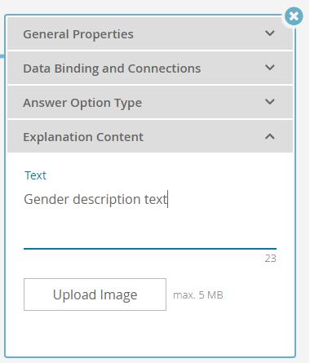The image size is (310, 363).
Task: Click the blue underline of the text area
Action: coord(150,249)
